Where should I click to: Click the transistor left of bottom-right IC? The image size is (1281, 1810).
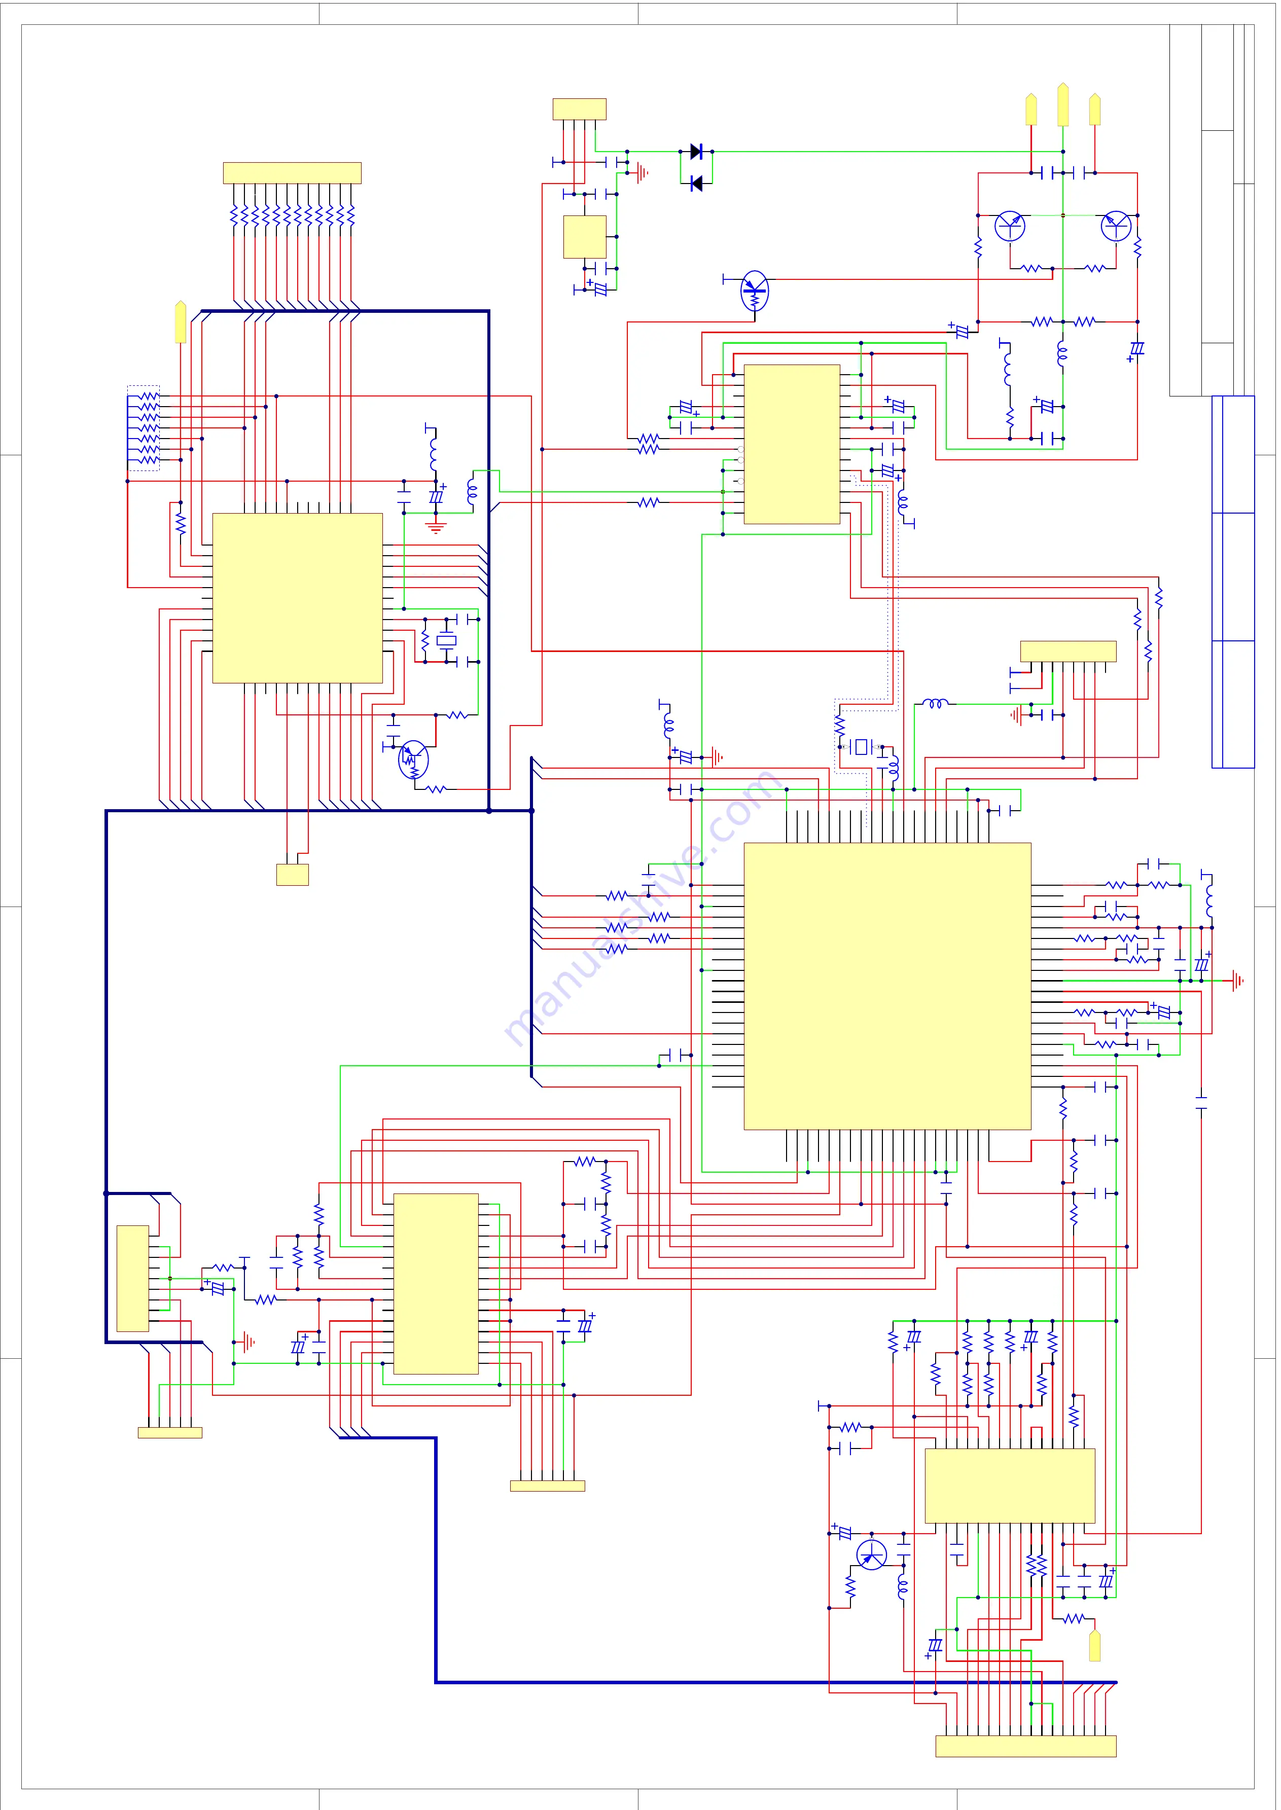872,1555
